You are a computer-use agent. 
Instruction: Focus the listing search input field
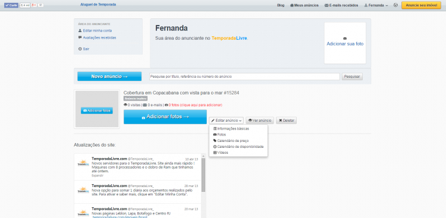tap(244, 77)
